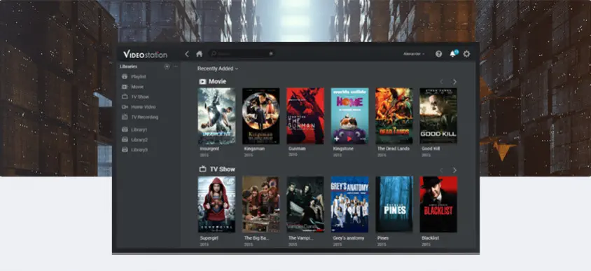Open the Alexander user menu
The height and width of the screenshot is (271, 591).
pyautogui.click(x=414, y=54)
